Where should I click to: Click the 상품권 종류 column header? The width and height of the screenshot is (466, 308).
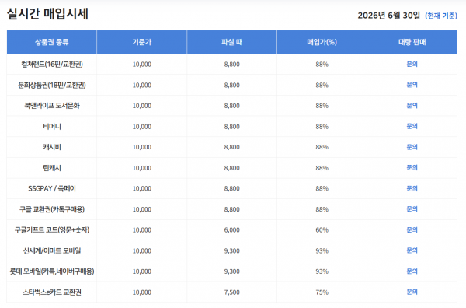pyautogui.click(x=52, y=42)
